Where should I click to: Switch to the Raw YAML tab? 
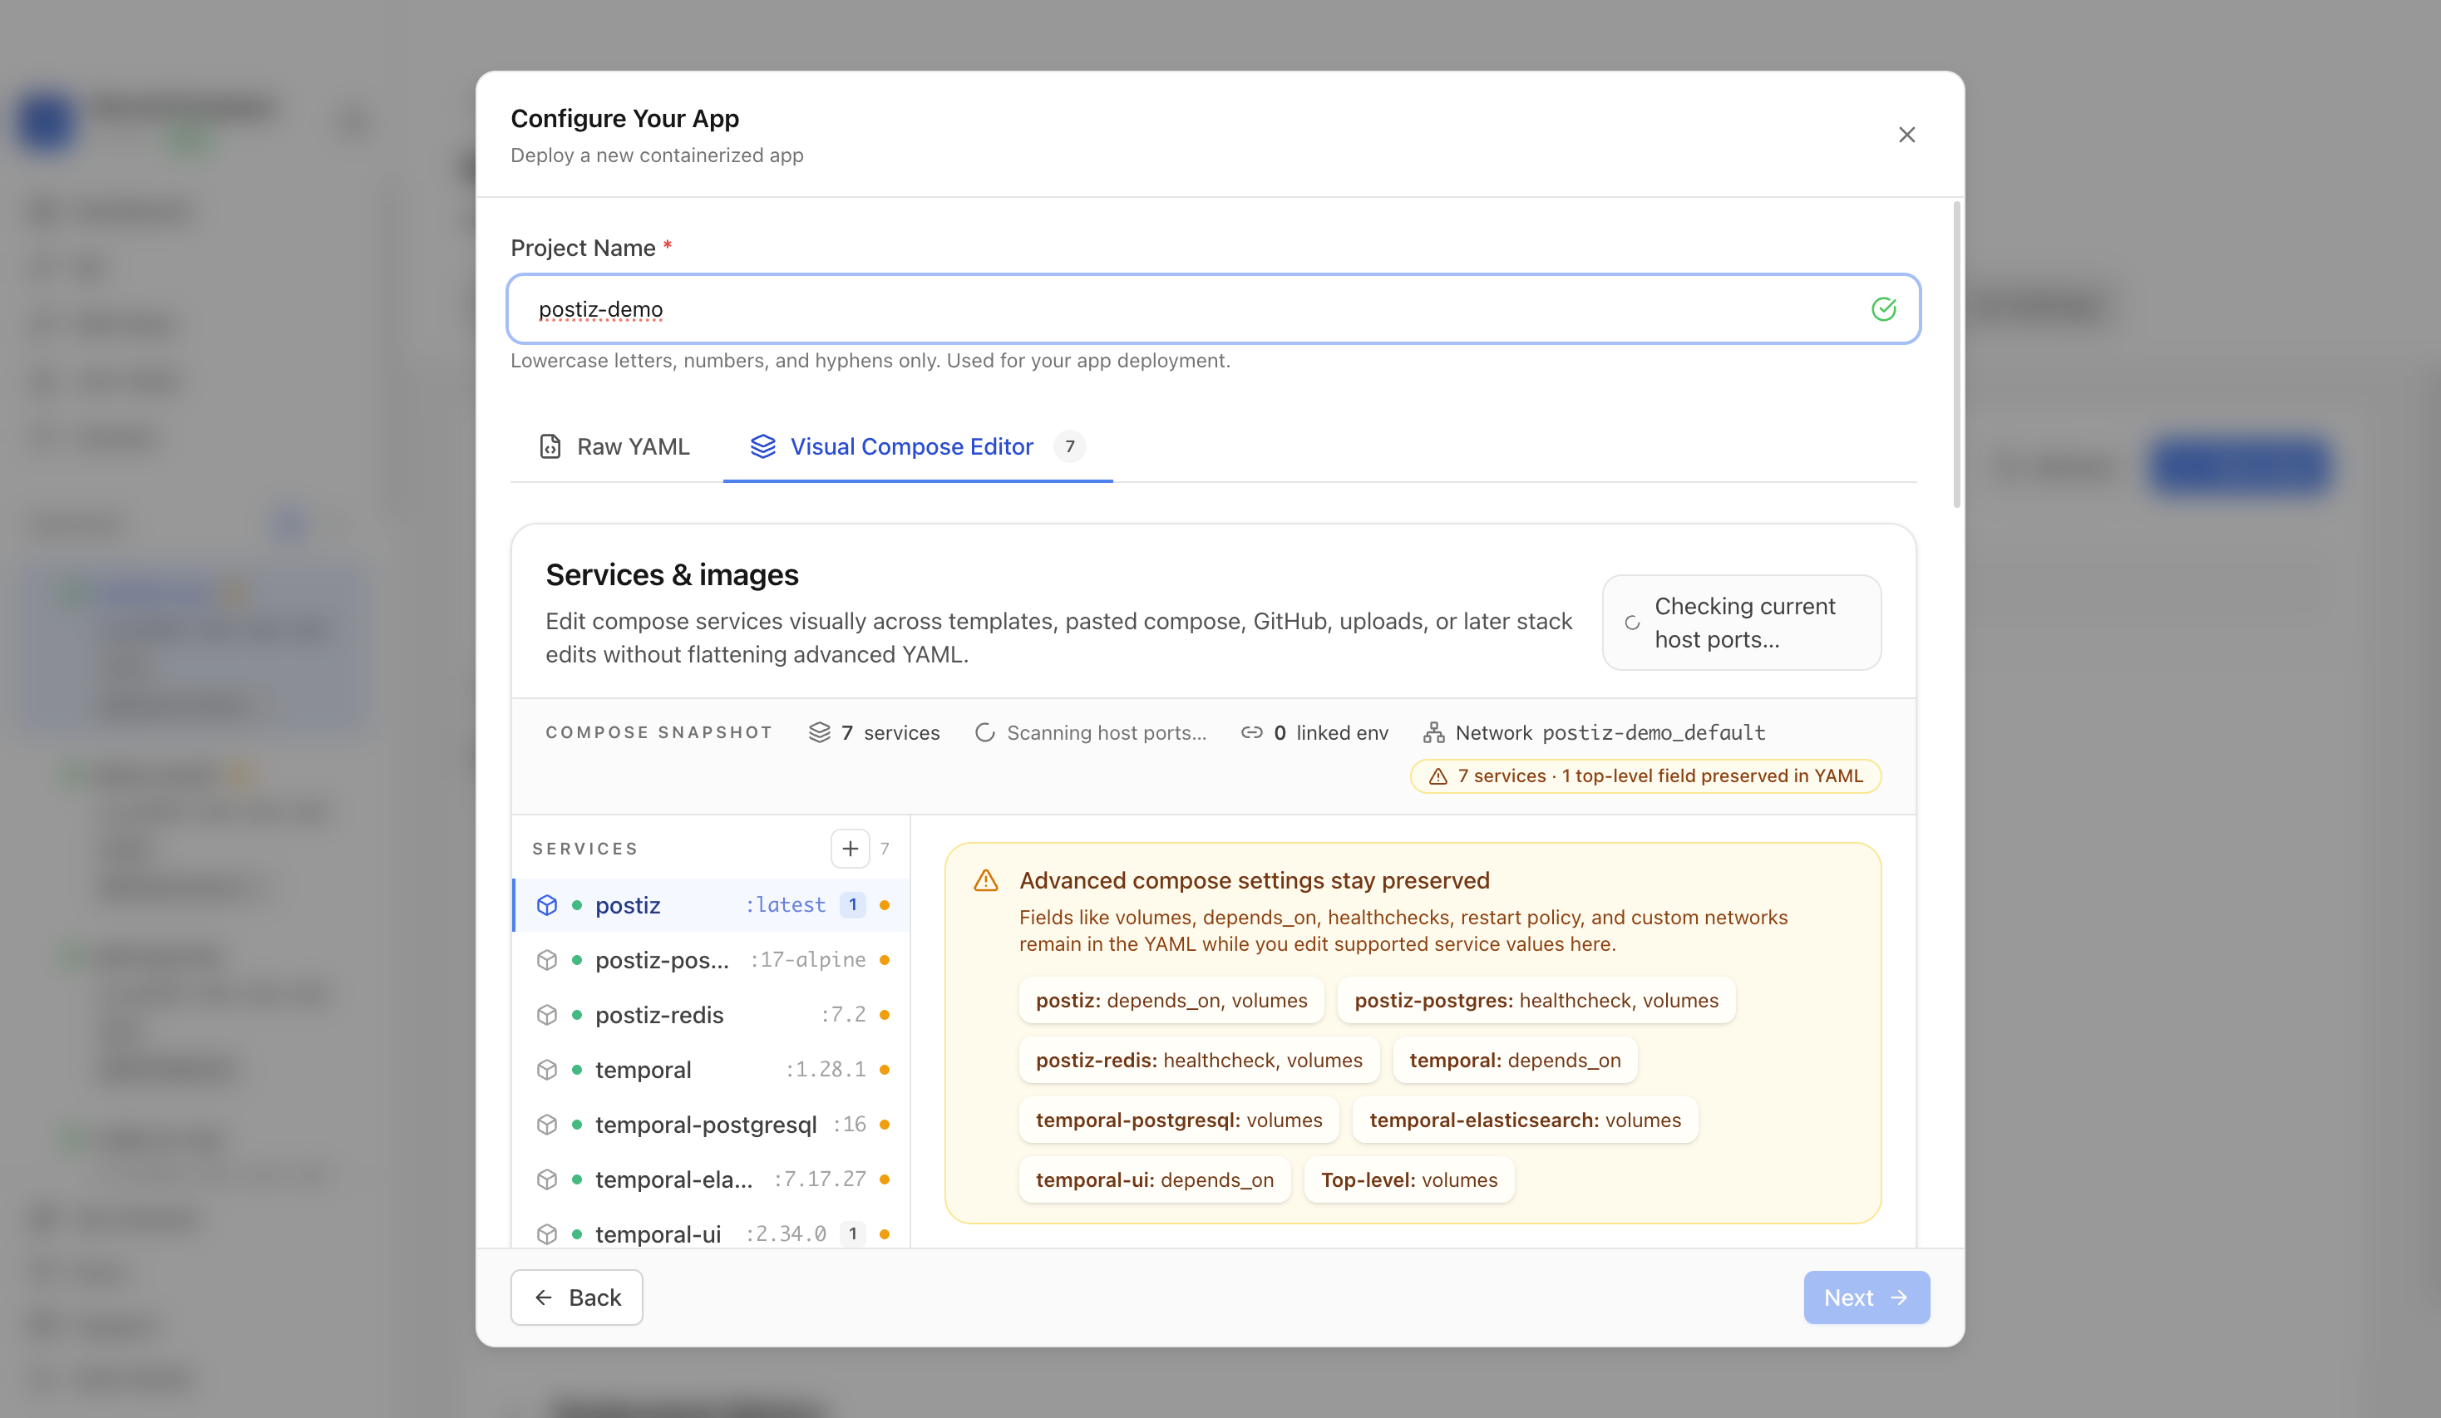[614, 446]
